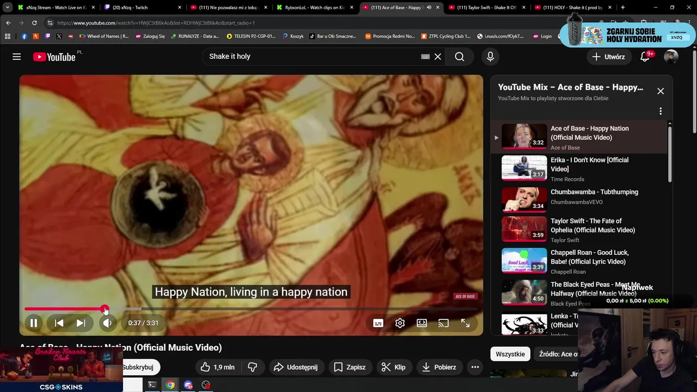Play Chappell Roan - Good Luck, Babe! thumbnail
The image size is (697, 392).
point(524,260)
